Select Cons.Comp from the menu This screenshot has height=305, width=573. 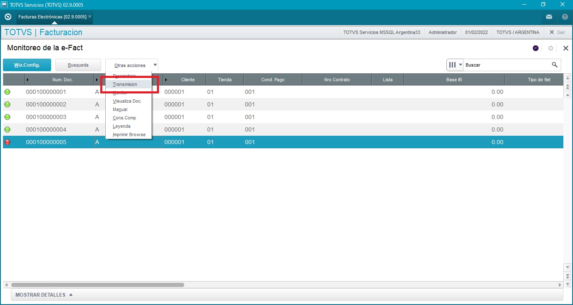pos(128,118)
